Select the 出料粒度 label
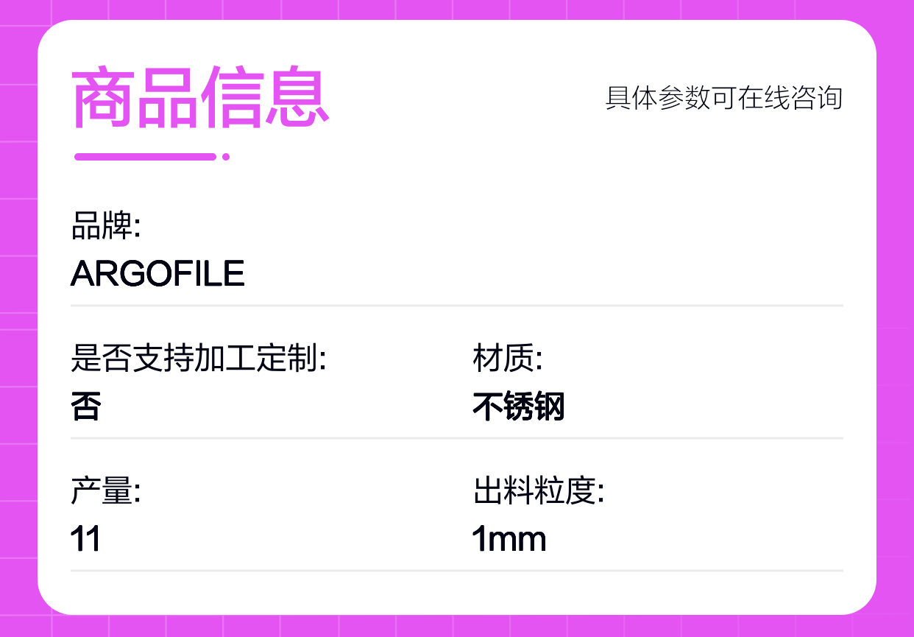Image resolution: width=914 pixels, height=637 pixels. 539,491
